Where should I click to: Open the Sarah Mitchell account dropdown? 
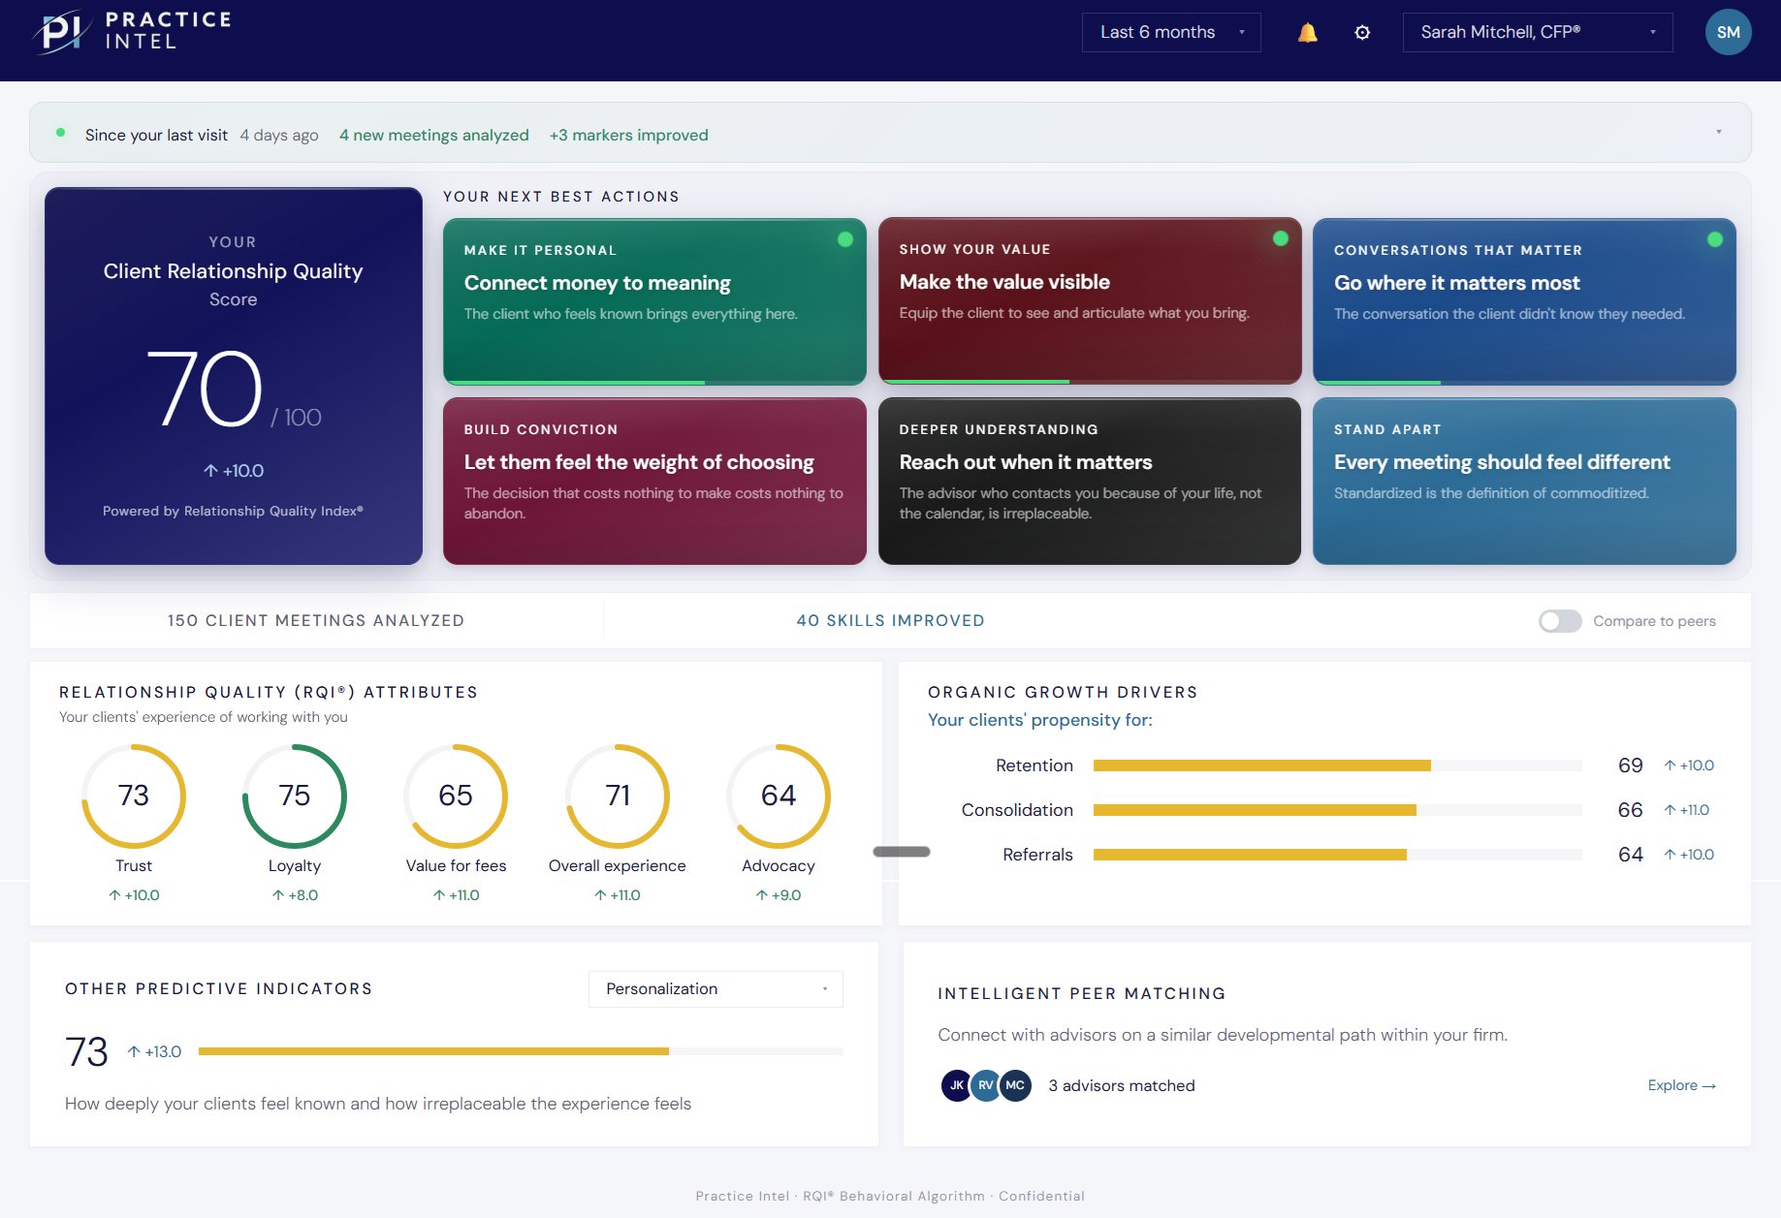tap(1536, 31)
